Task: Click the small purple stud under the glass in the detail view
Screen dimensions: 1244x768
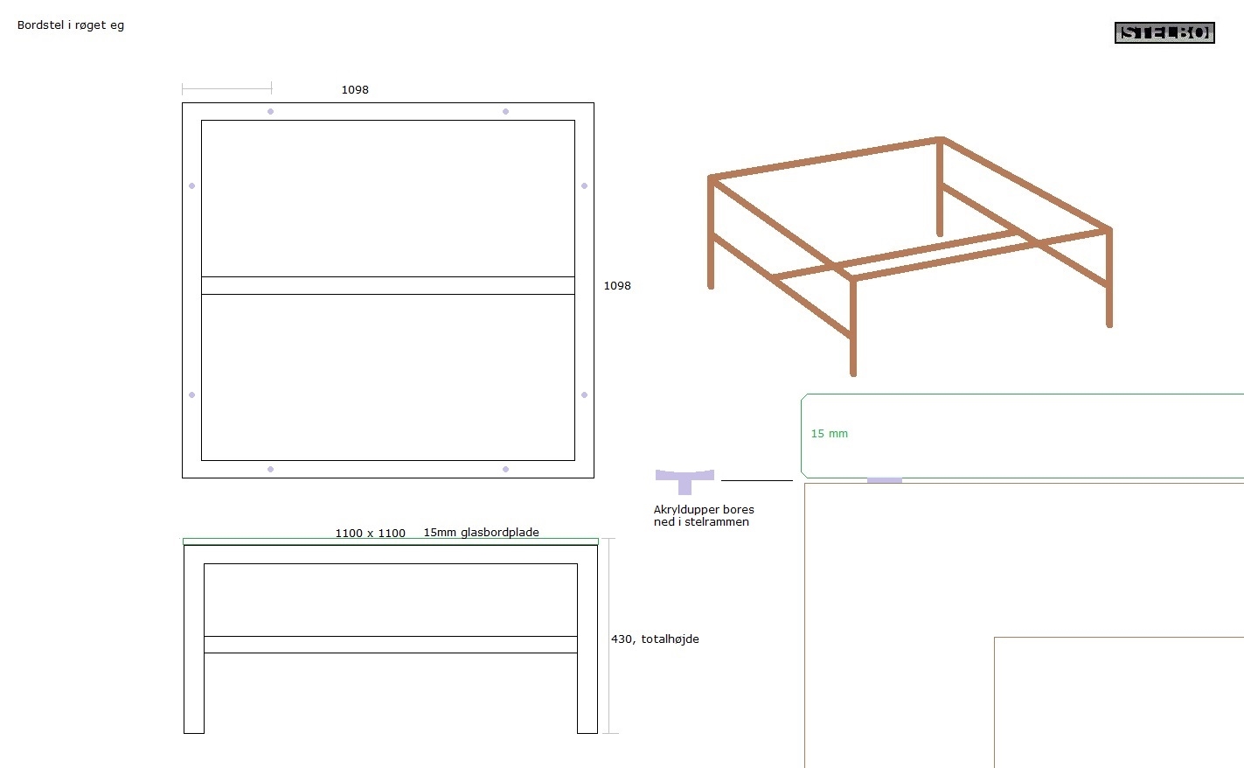Action: tap(884, 480)
